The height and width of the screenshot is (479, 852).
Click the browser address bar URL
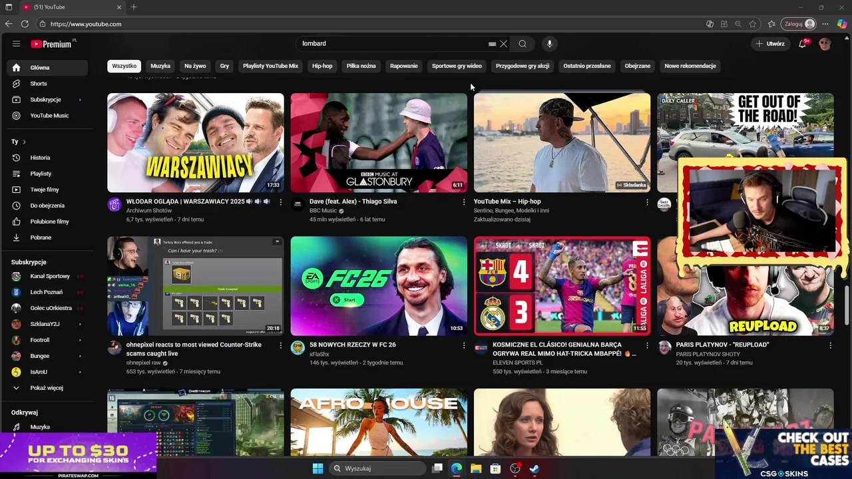(86, 24)
